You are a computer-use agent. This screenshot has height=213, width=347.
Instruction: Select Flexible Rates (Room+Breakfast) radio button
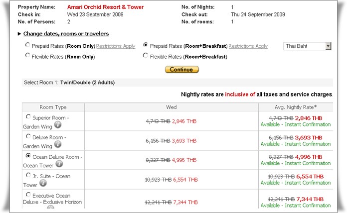146,55
